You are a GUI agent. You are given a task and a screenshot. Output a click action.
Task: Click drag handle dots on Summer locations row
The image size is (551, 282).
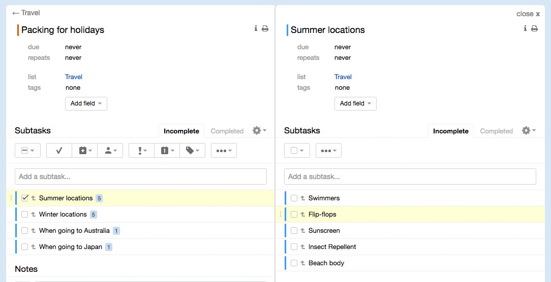[x=11, y=198]
